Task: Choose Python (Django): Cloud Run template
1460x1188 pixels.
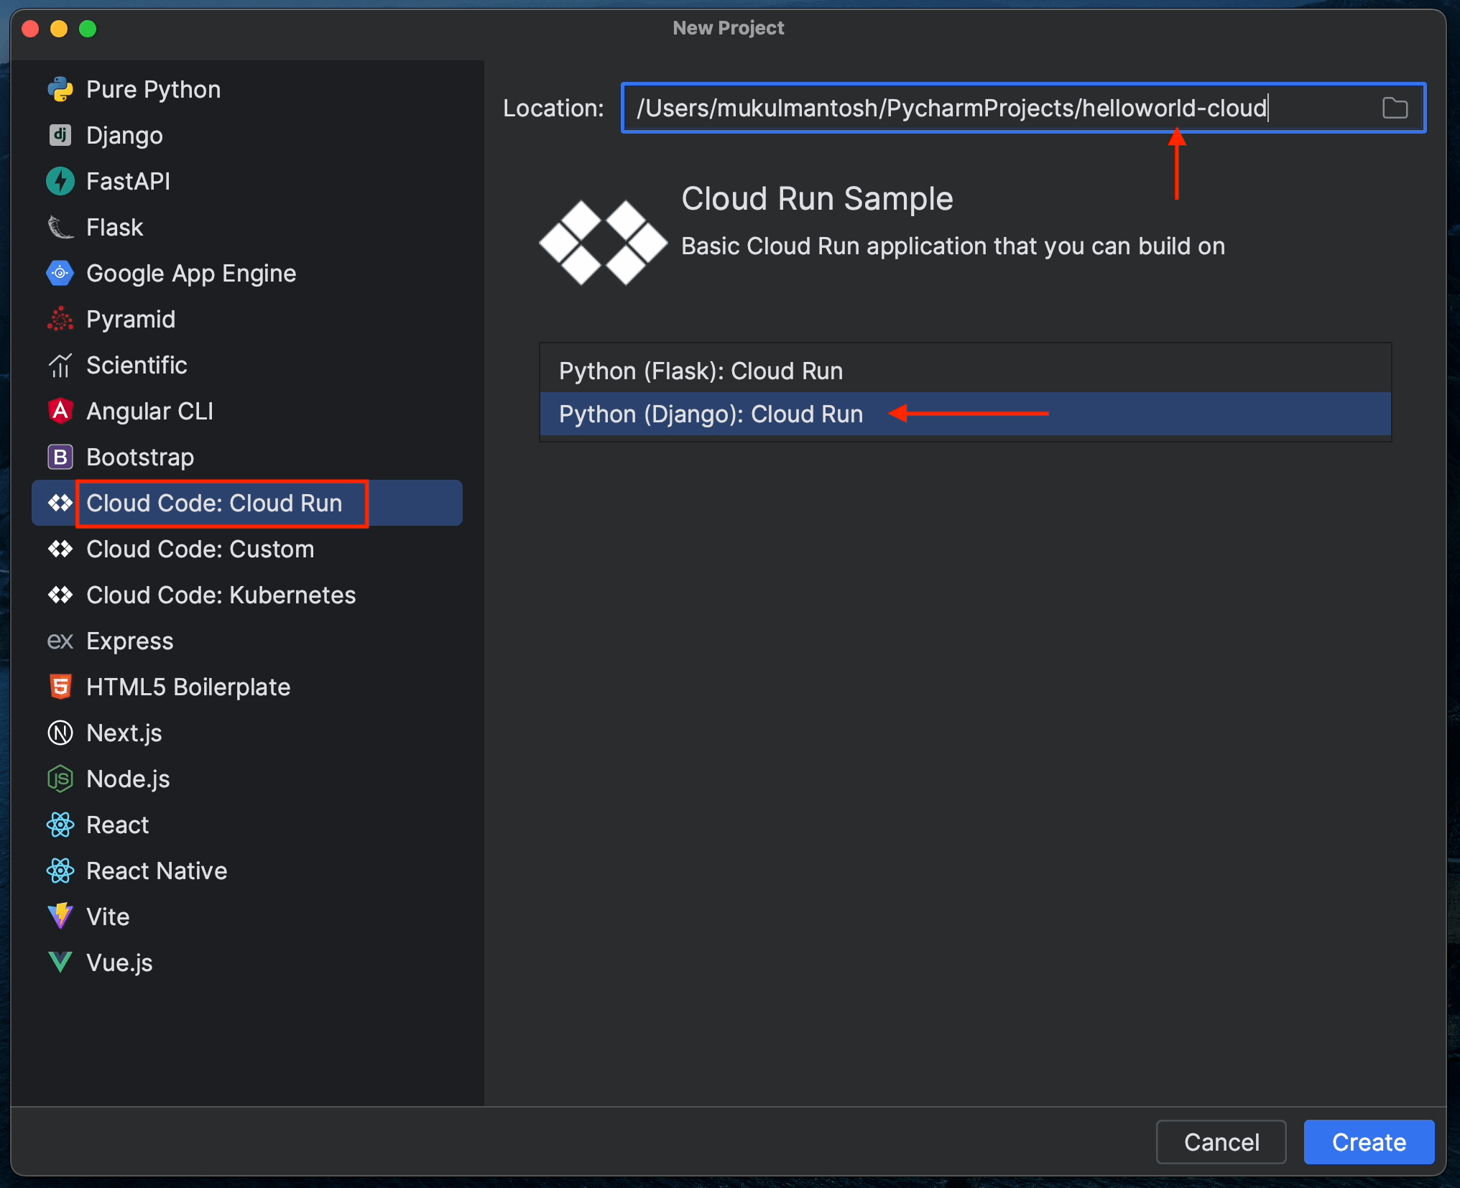Action: pos(711,414)
